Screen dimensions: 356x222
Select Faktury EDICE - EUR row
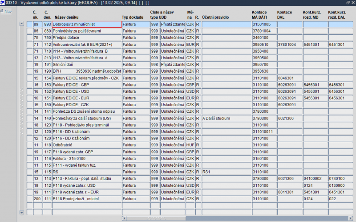[87, 98]
